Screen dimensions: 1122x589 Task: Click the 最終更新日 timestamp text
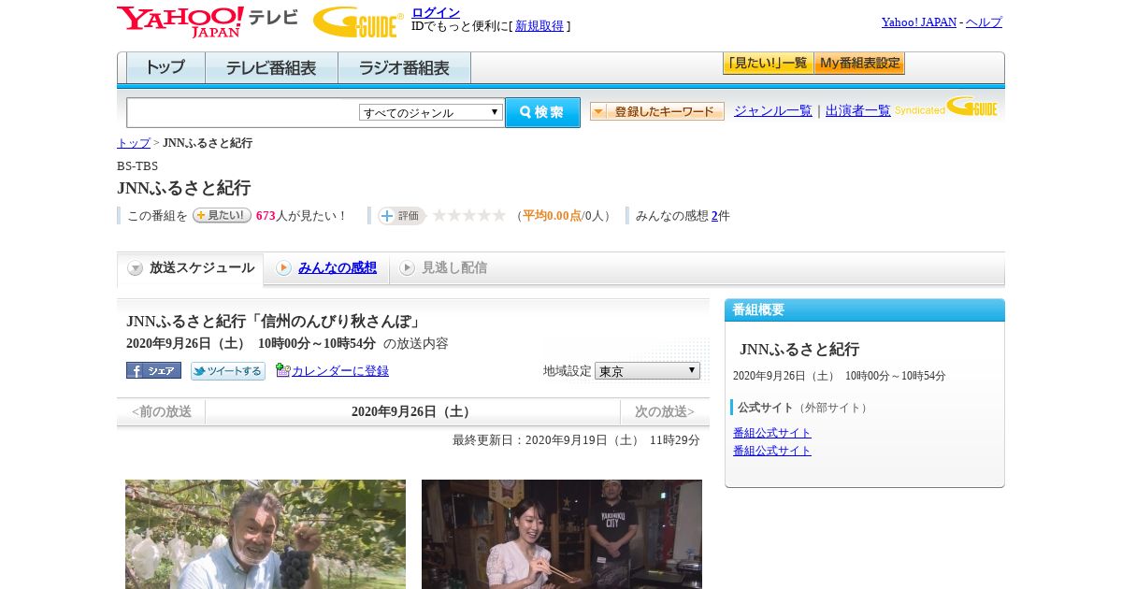[x=576, y=440]
